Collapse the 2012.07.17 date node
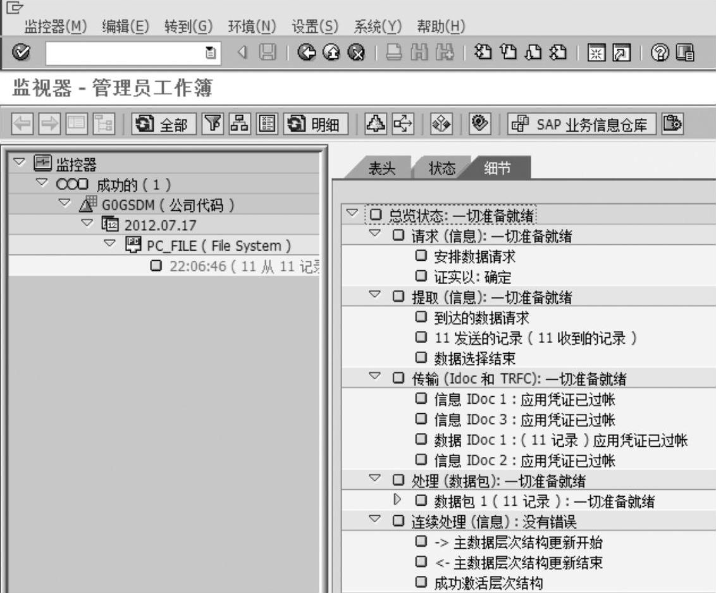 pyautogui.click(x=87, y=223)
